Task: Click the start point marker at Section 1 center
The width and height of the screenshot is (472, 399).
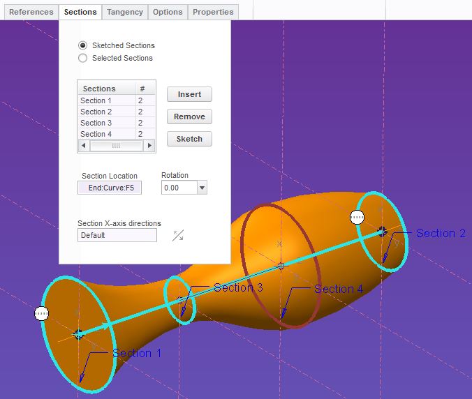Action: point(79,334)
